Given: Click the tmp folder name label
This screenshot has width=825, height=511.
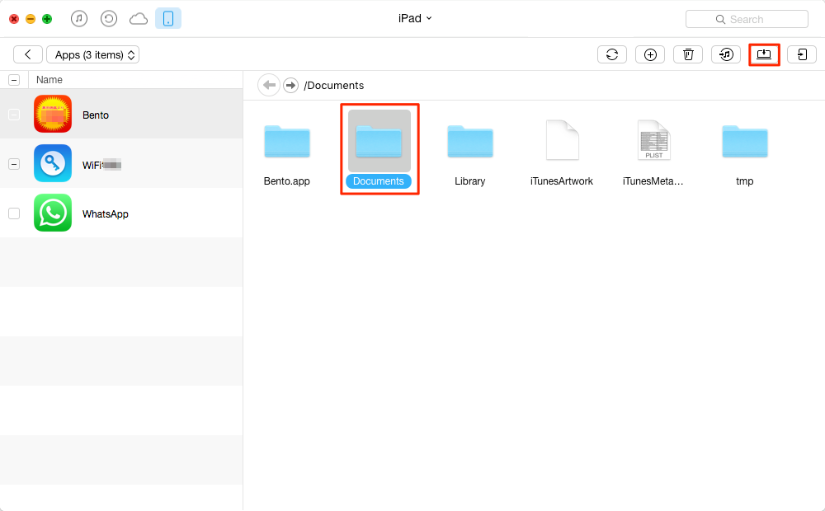Looking at the screenshot, I should [x=744, y=181].
